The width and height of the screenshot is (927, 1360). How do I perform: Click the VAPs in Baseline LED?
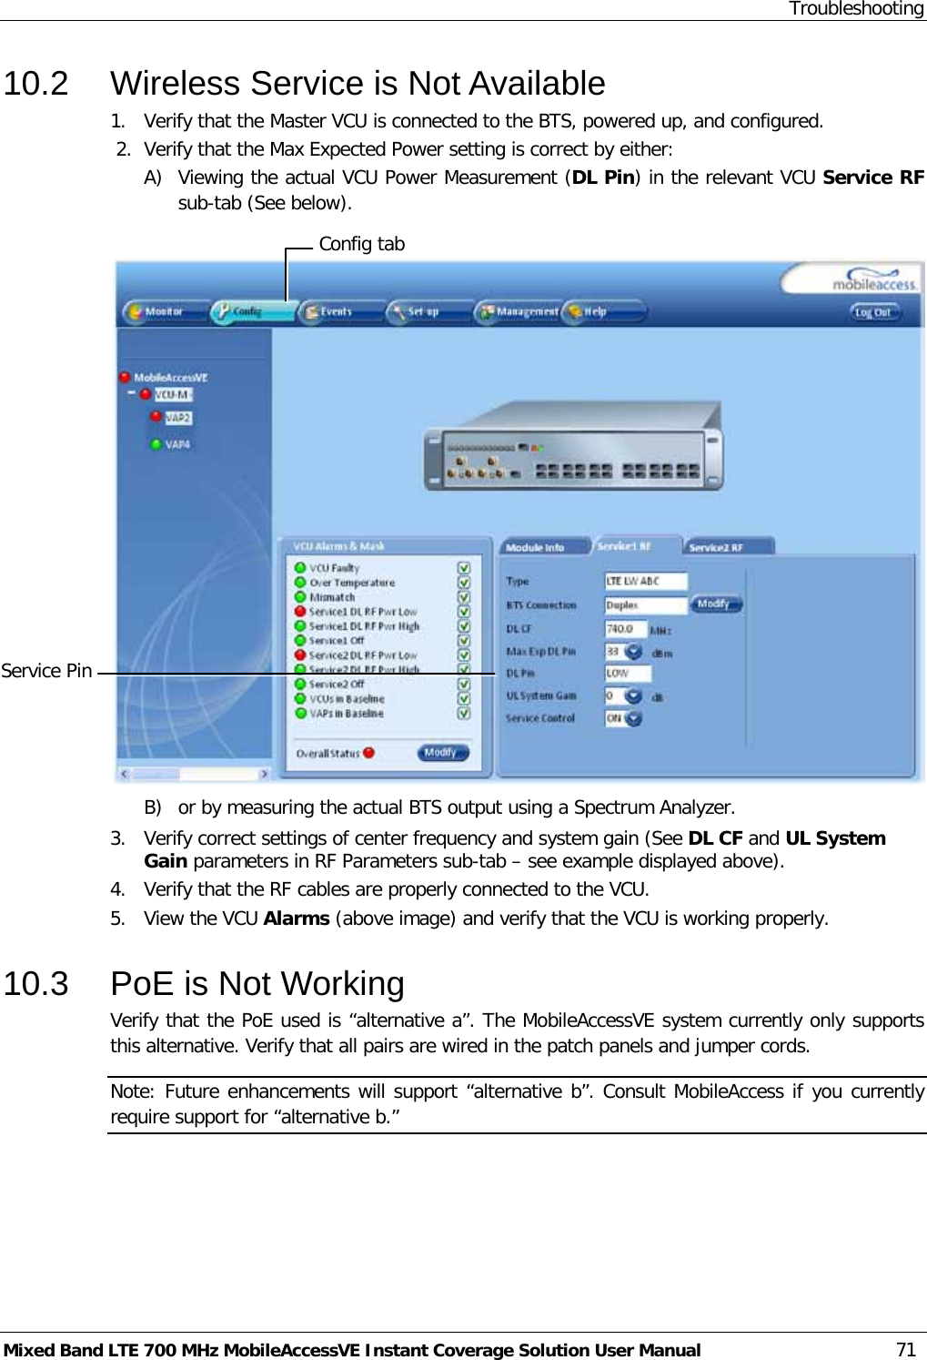[300, 714]
